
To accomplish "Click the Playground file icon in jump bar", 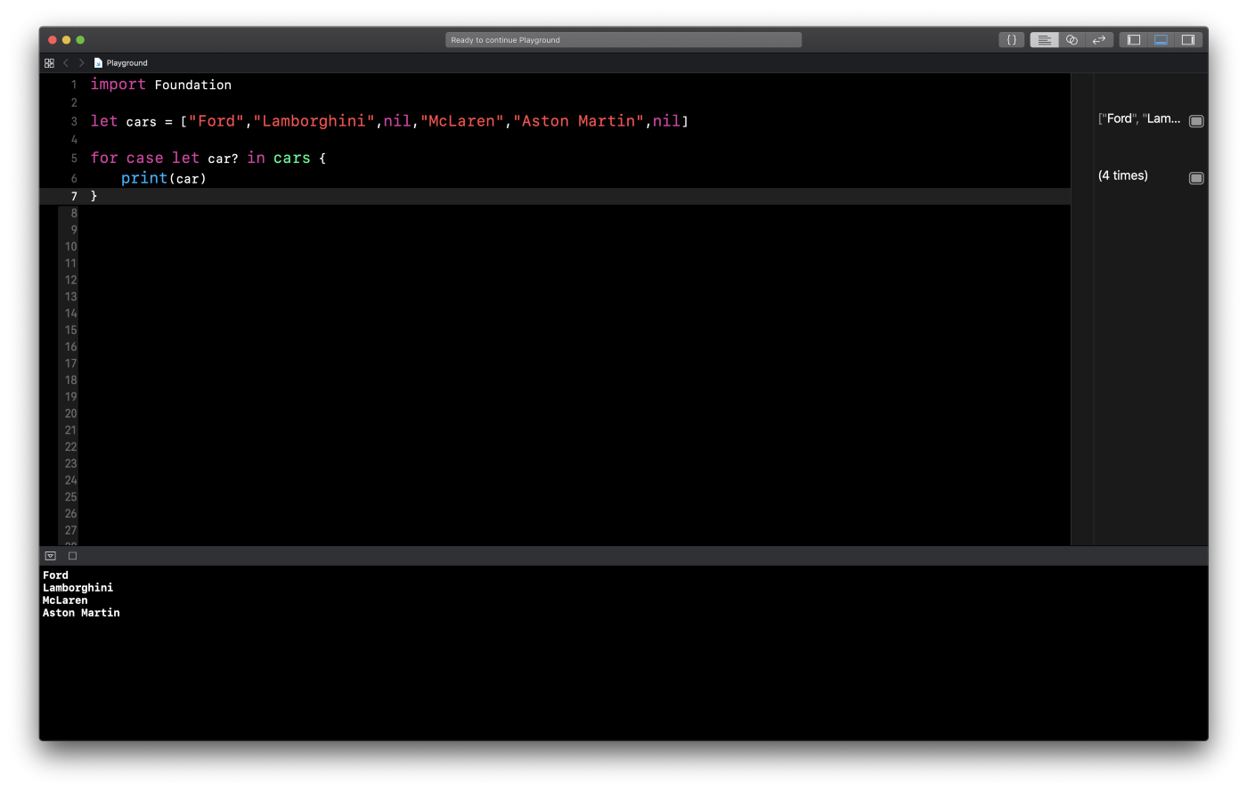I will point(98,63).
